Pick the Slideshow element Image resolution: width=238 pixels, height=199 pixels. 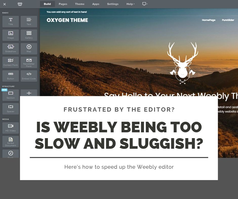click(x=11, y=49)
